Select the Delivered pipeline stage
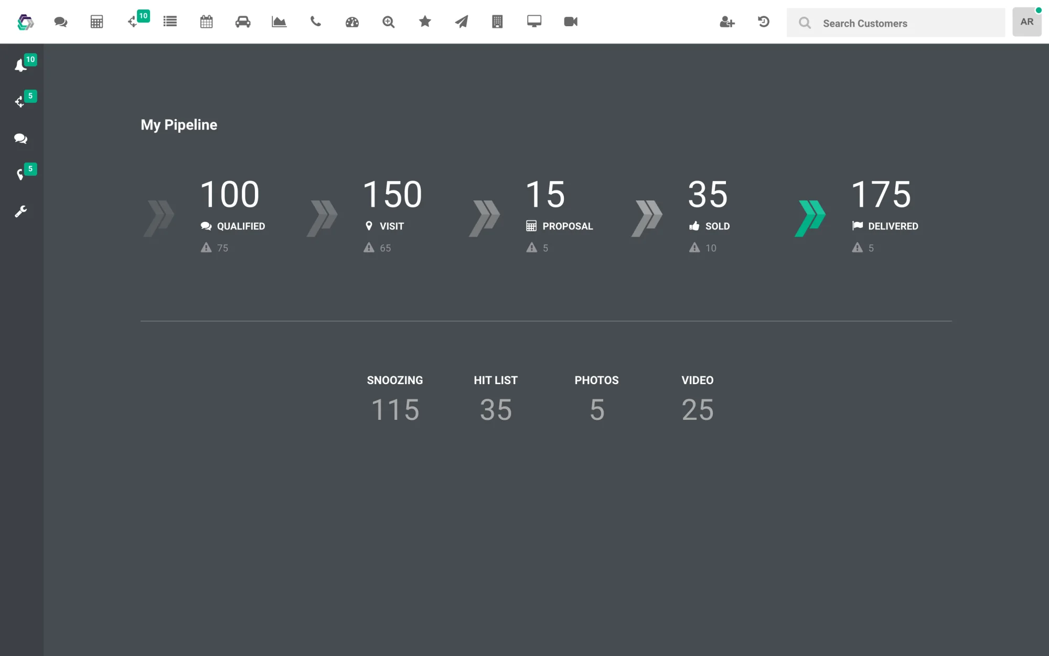This screenshot has height=656, width=1049. pos(884,216)
